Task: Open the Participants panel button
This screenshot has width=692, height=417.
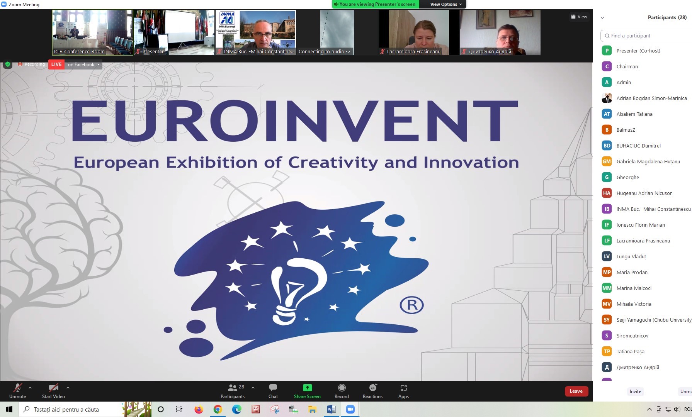Action: coord(233,391)
